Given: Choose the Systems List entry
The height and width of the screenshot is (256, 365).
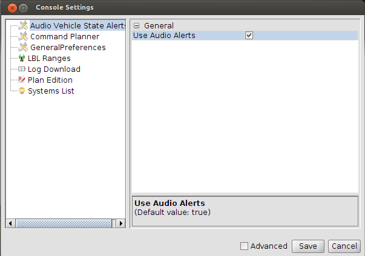Looking at the screenshot, I should pos(51,91).
